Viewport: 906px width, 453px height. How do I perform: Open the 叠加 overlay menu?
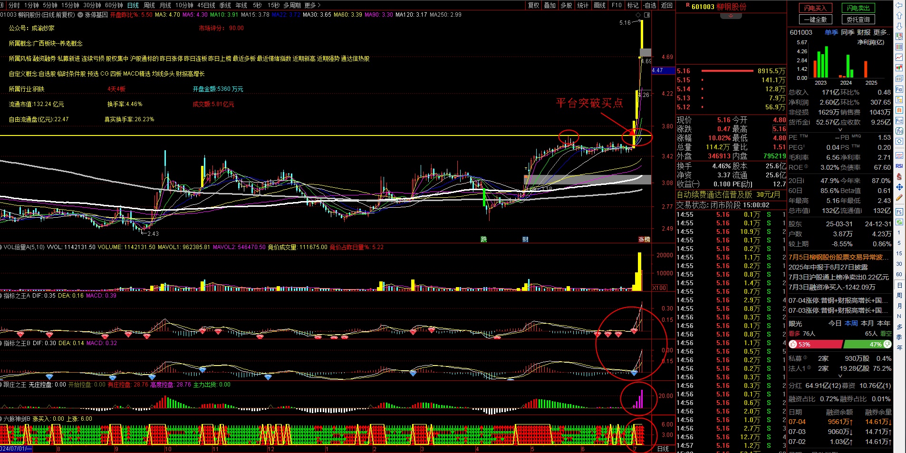point(550,5)
